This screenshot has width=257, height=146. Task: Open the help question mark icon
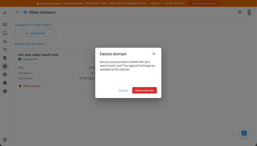pyautogui.click(x=5, y=91)
